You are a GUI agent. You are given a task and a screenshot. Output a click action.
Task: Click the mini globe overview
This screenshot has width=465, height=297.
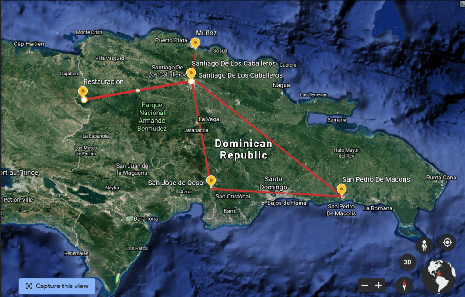439,277
